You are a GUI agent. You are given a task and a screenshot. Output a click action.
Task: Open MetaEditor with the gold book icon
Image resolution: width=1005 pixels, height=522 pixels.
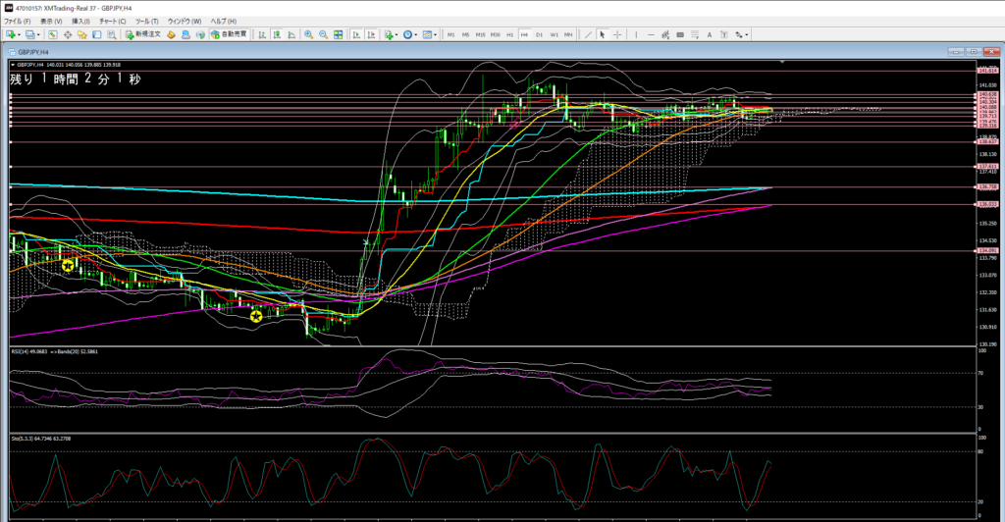point(171,34)
